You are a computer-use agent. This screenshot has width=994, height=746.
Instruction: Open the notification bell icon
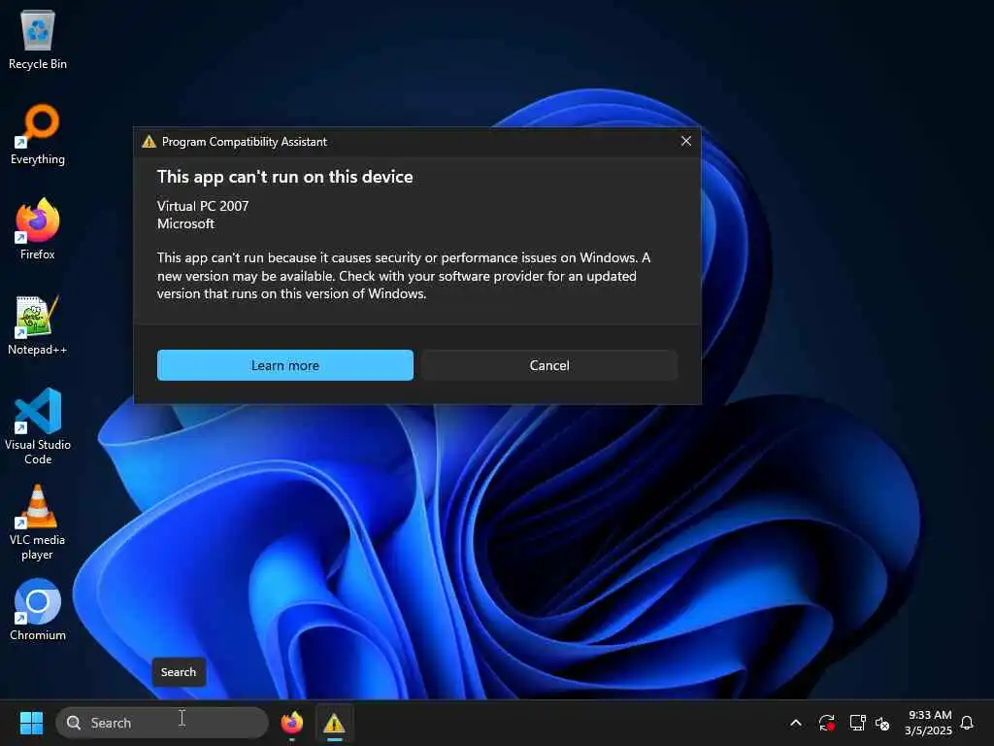pyautogui.click(x=967, y=723)
